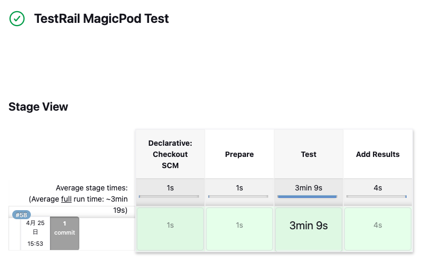Click the build date 4月 25日 15:53
The height and width of the screenshot is (258, 422).
(x=35, y=233)
